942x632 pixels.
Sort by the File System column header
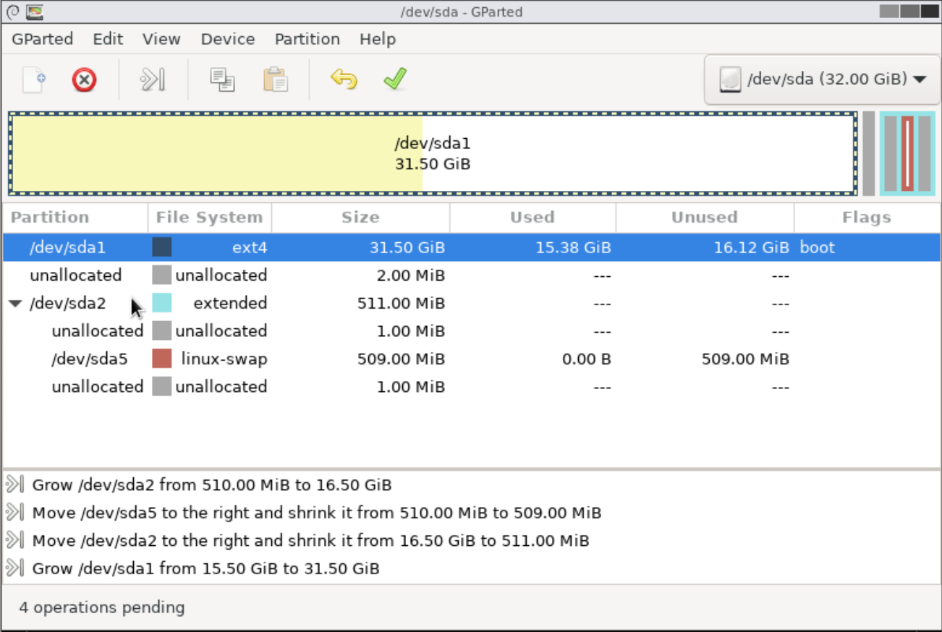point(210,217)
